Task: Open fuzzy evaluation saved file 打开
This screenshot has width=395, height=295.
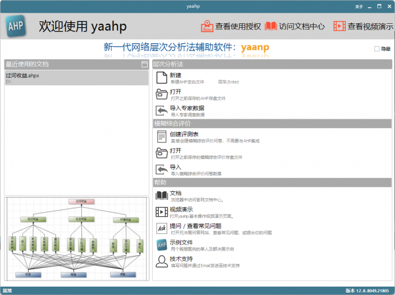Action: 175,150
